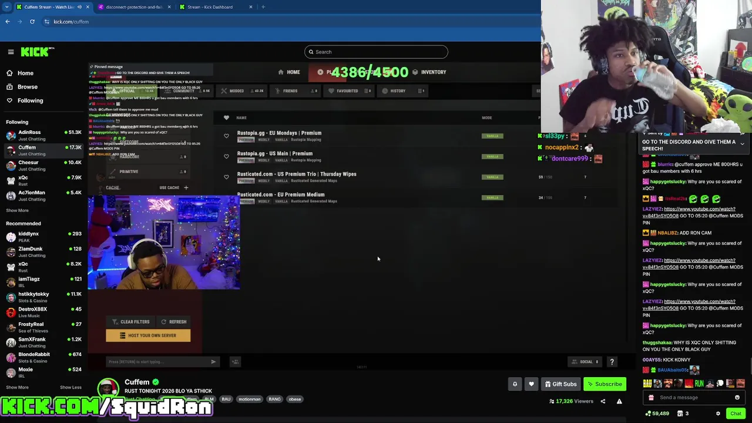Close the Cuffem Stream browser tab

[88, 7]
